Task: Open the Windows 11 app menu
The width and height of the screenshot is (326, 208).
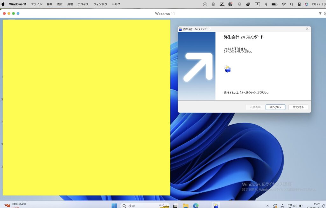Action: [18, 4]
